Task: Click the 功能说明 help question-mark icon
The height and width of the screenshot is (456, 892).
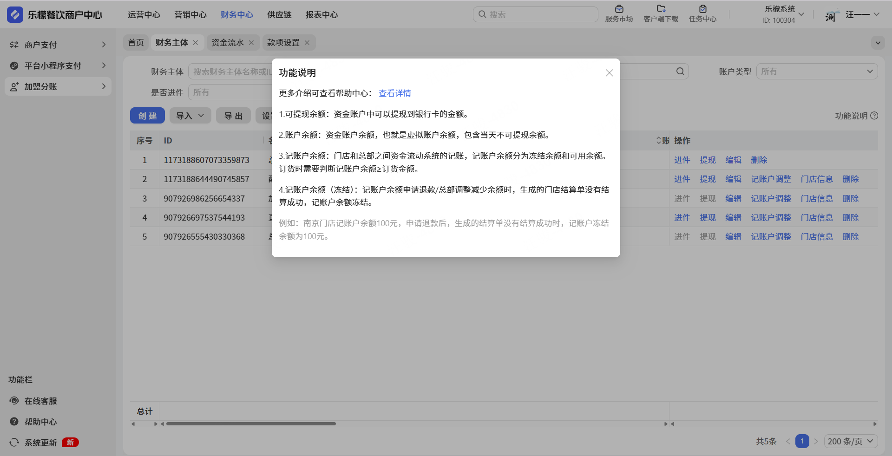Action: tap(874, 116)
